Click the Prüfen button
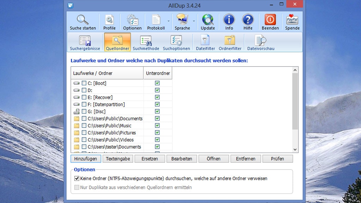Image resolution: width=361 pixels, height=203 pixels. [277, 159]
